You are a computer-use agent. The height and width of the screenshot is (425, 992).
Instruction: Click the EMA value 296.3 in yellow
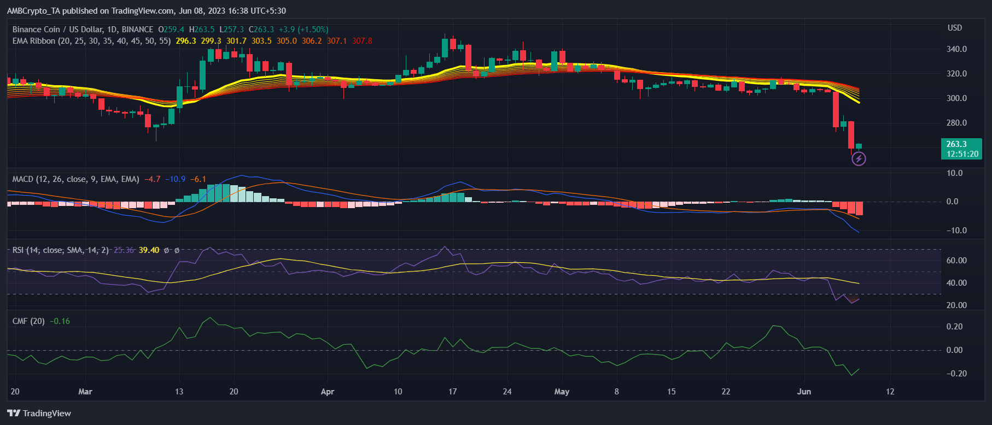pos(186,41)
